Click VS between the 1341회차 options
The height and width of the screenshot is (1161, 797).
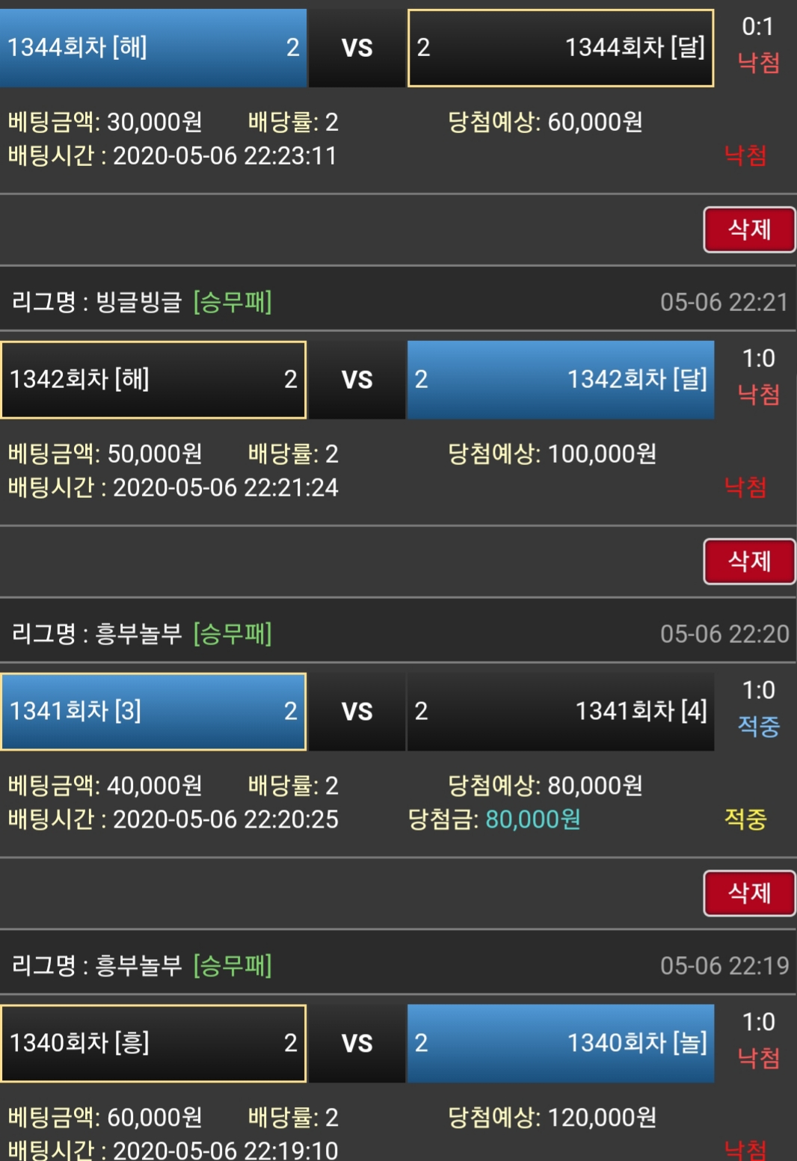pos(357,712)
